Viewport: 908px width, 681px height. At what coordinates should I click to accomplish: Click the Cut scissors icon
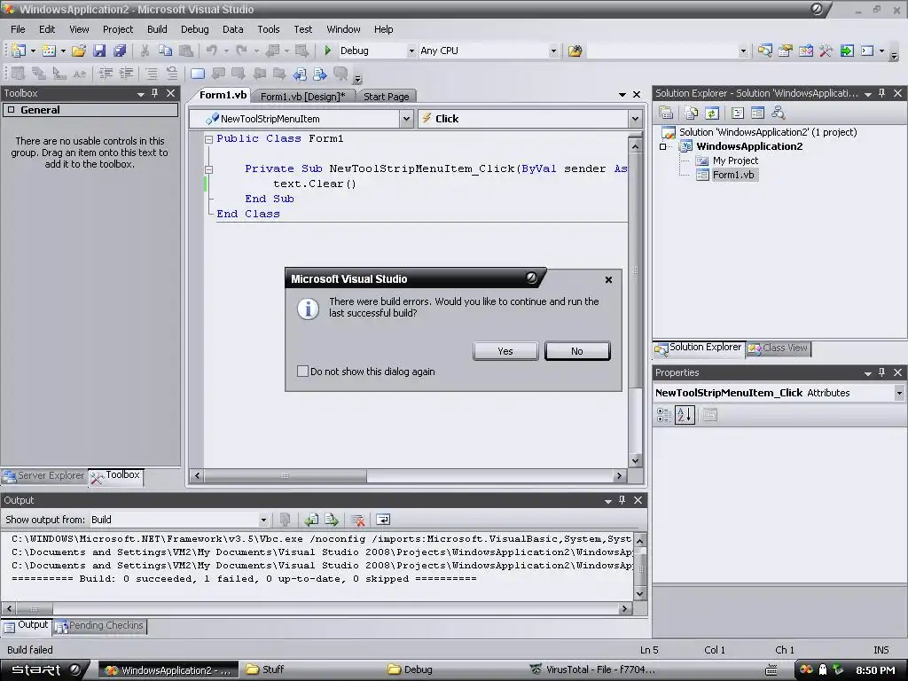coord(145,51)
